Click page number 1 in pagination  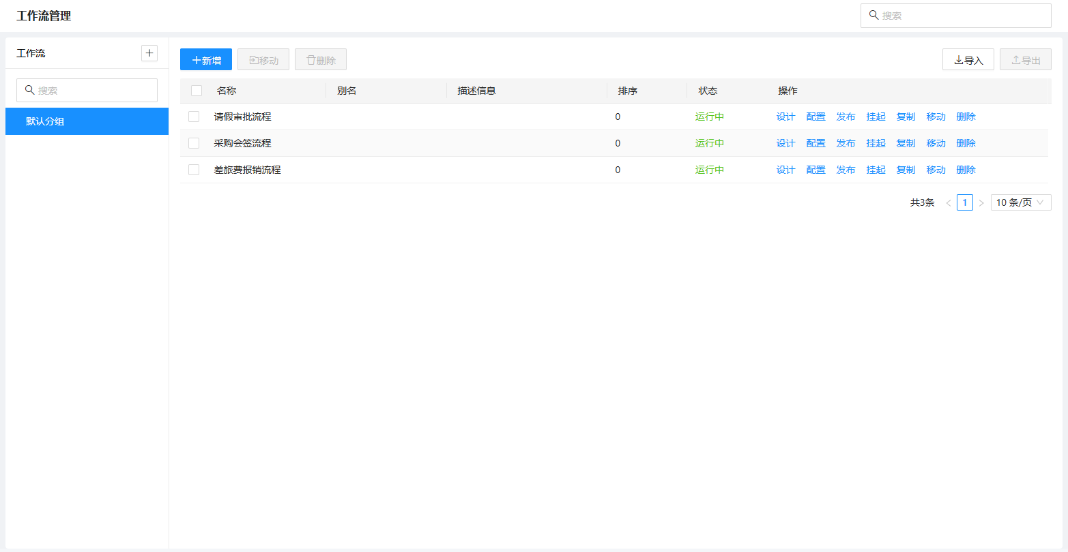964,202
